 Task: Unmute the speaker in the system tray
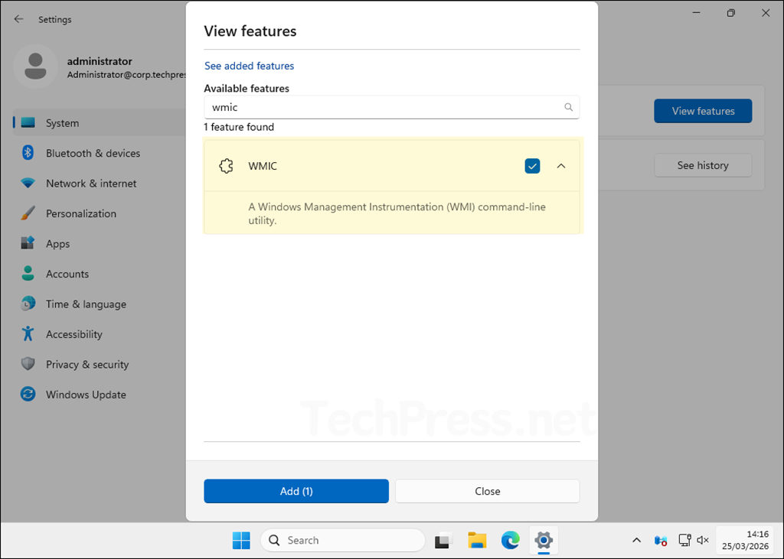pyautogui.click(x=703, y=540)
